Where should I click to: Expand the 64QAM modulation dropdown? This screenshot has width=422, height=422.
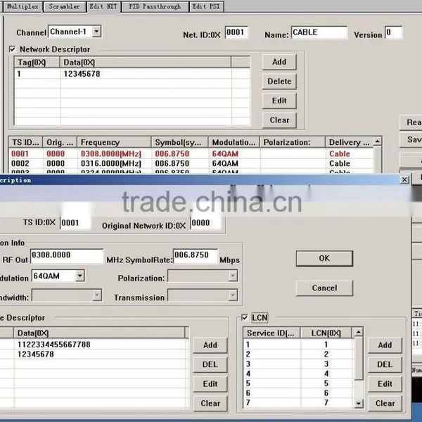pyautogui.click(x=80, y=276)
